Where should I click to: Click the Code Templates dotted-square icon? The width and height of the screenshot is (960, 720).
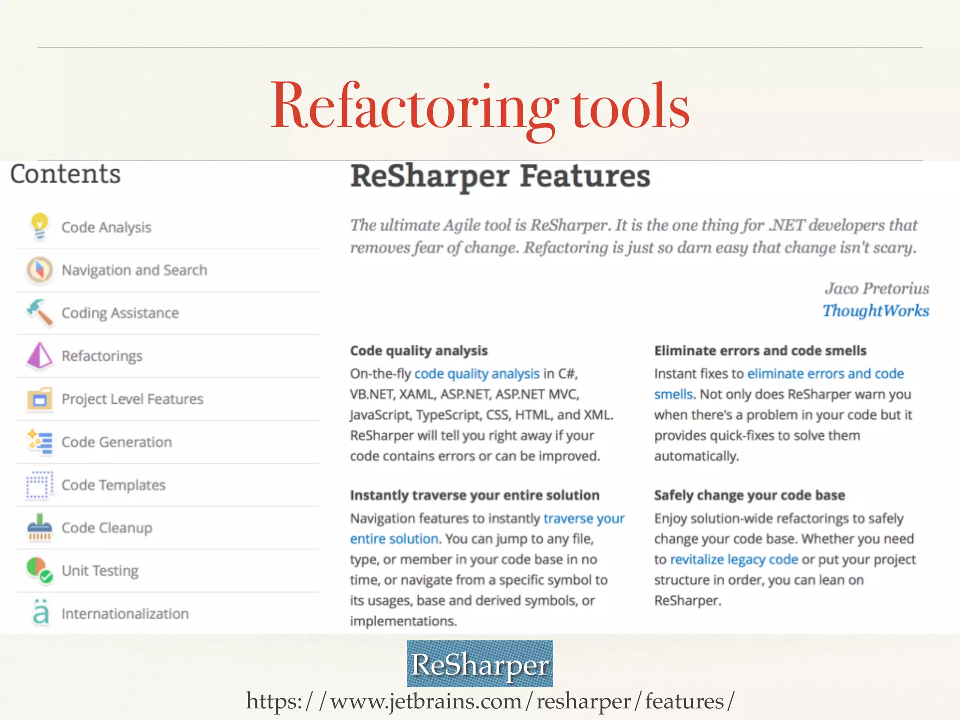tap(40, 485)
